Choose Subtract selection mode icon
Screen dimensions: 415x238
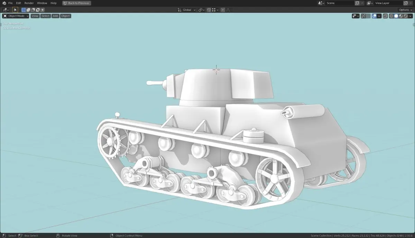click(x=33, y=10)
